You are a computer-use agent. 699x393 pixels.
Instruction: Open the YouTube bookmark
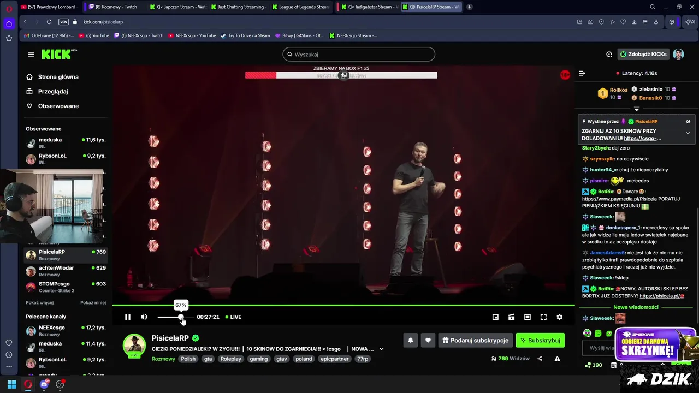tap(94, 35)
